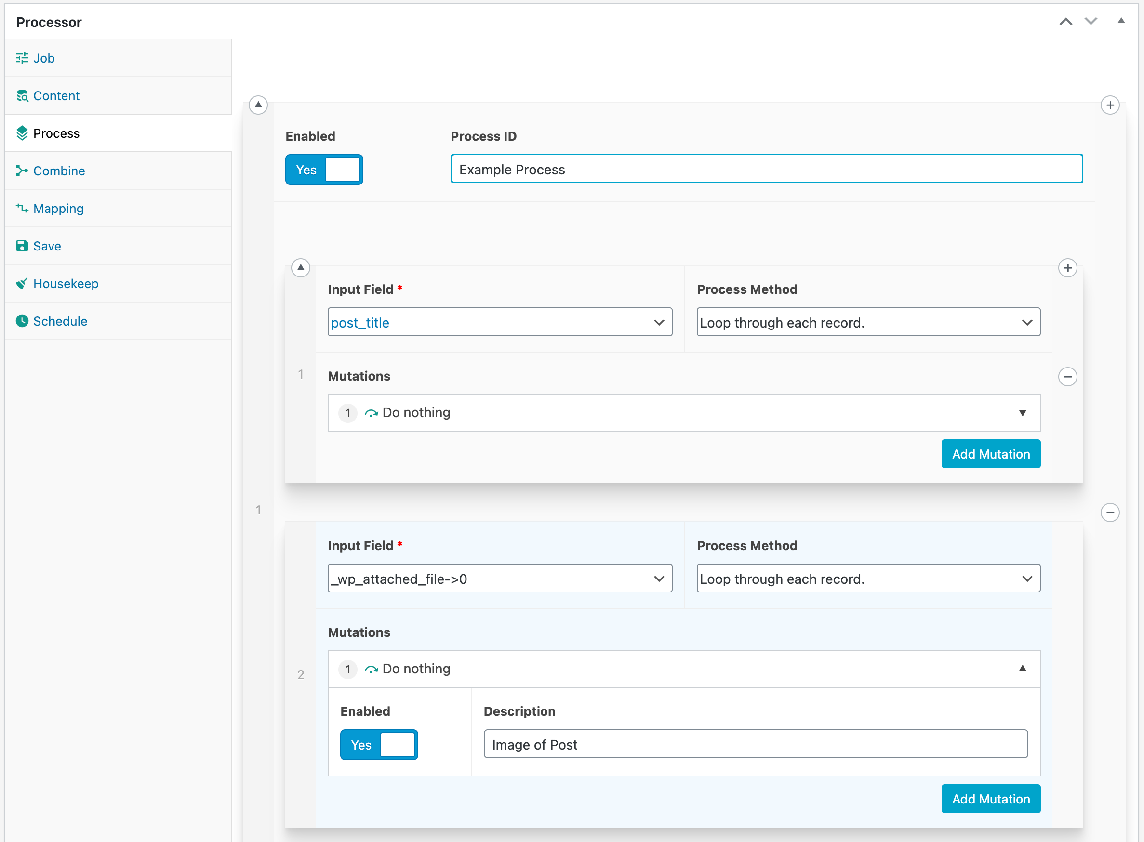Viewport: 1144px width, 842px height.
Task: Open Process Method dropdown for _wp_attached_file row
Action: tap(868, 579)
